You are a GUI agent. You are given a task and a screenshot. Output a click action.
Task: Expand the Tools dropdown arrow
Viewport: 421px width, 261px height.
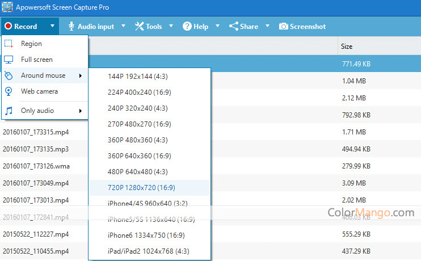(171, 26)
